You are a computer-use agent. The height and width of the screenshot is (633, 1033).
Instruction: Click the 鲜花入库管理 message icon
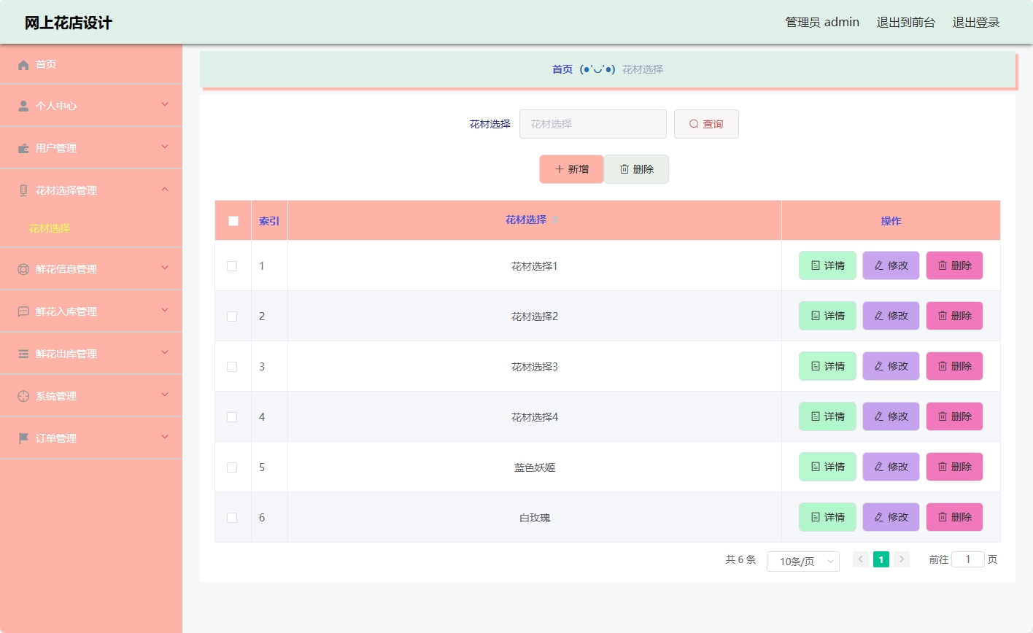click(24, 311)
